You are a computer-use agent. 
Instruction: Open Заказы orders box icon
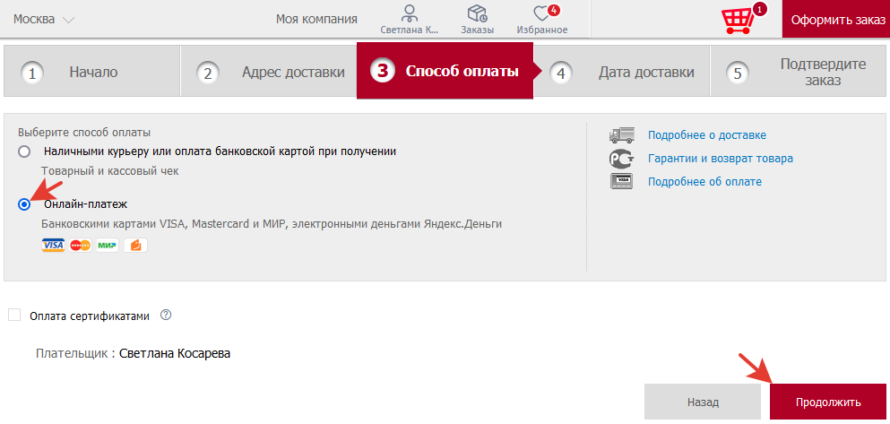477,13
